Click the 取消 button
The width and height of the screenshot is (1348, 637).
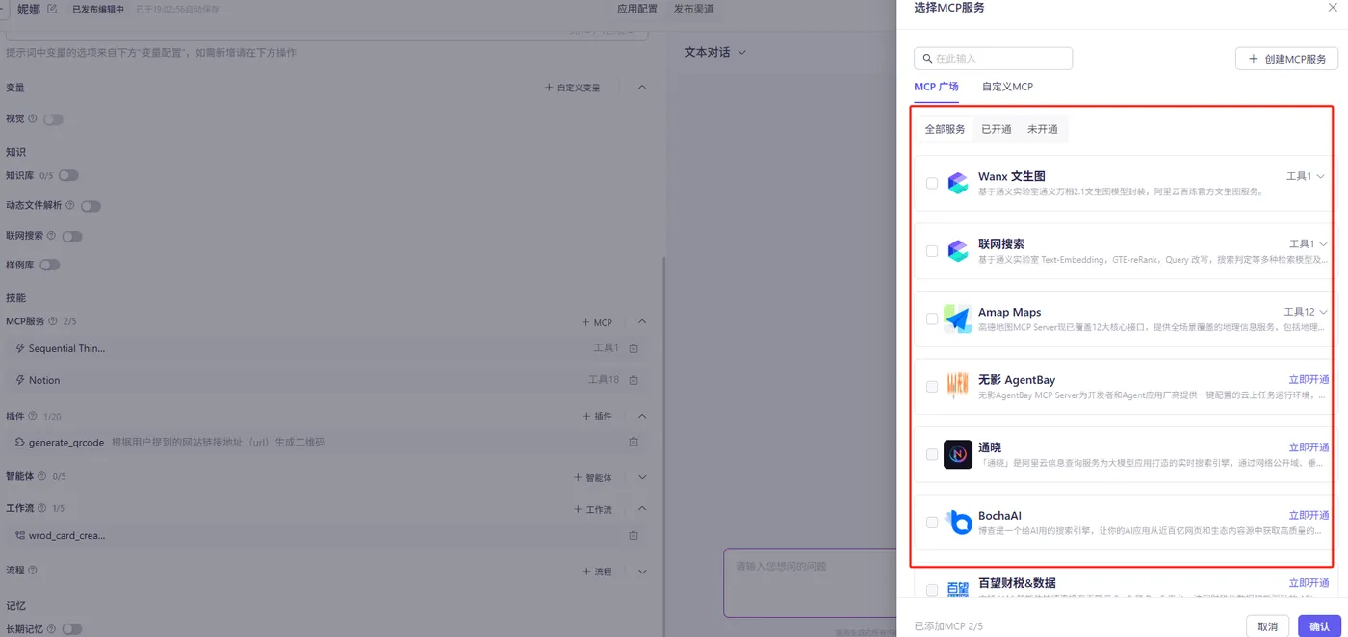pos(1267,626)
